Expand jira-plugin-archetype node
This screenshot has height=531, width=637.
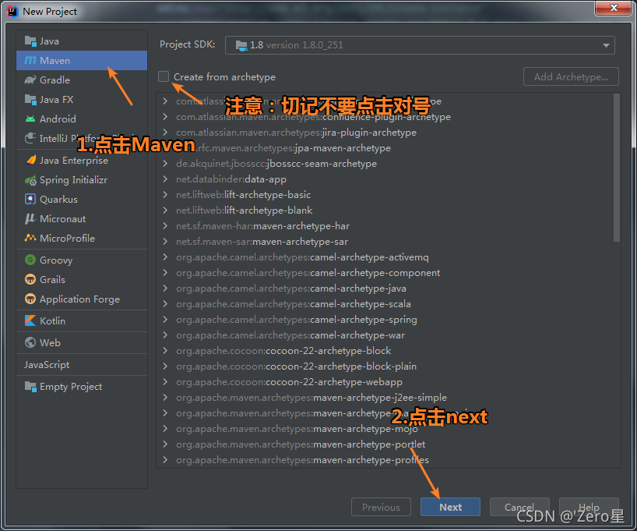(x=165, y=133)
